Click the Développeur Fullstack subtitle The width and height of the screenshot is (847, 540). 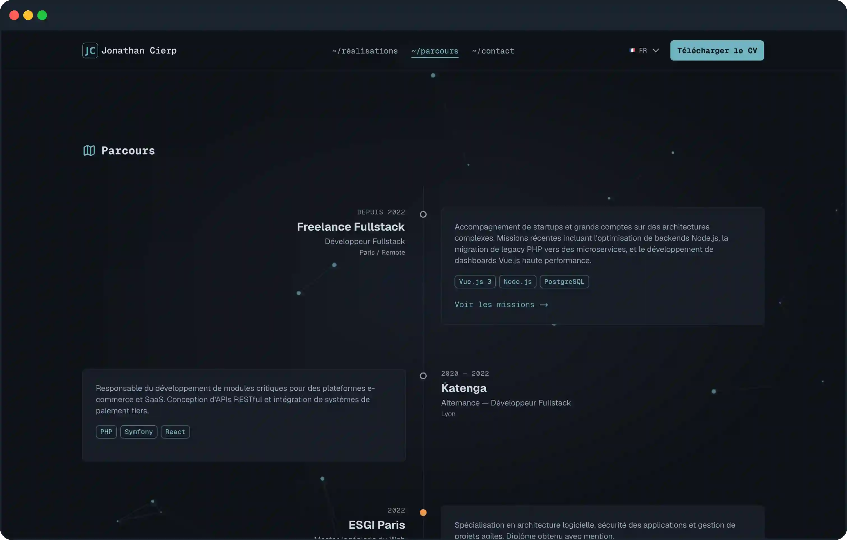pyautogui.click(x=365, y=241)
